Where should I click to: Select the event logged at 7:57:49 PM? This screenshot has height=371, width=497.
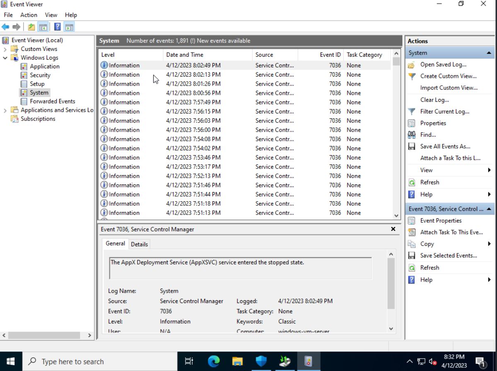coord(186,102)
